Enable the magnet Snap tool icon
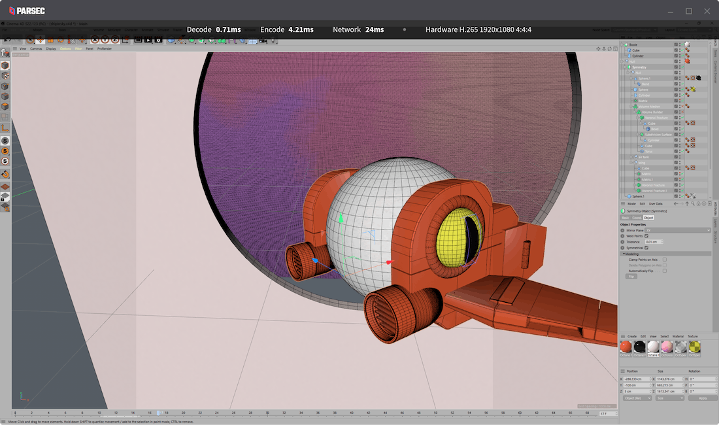 pos(5,174)
